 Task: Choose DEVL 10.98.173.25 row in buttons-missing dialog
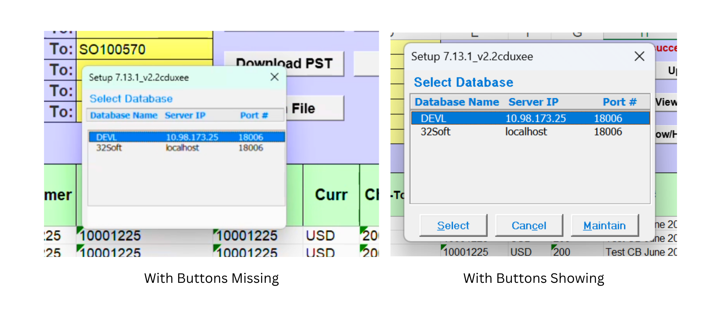(187, 137)
